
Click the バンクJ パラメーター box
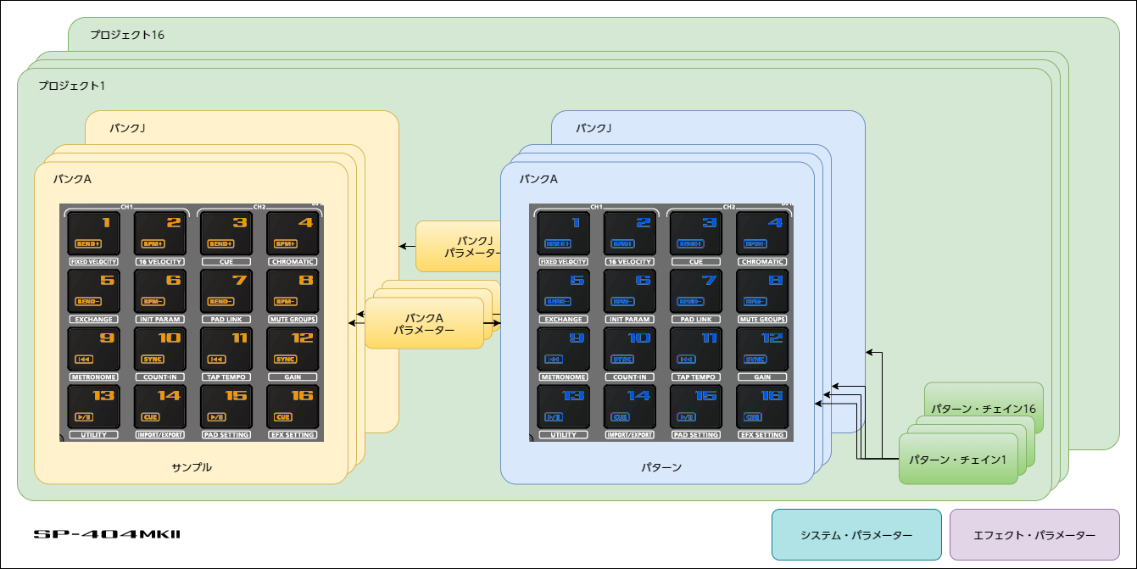click(x=458, y=246)
